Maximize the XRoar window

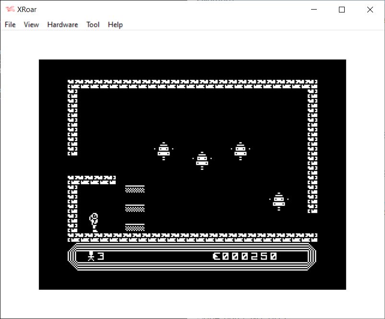tap(342, 10)
